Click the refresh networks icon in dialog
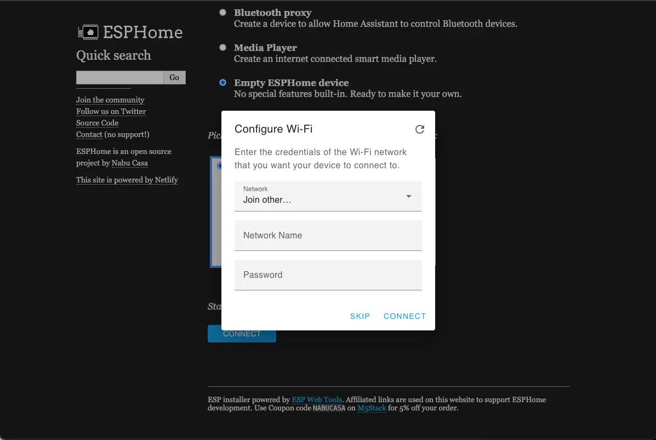Image resolution: width=656 pixels, height=440 pixels. click(x=420, y=129)
